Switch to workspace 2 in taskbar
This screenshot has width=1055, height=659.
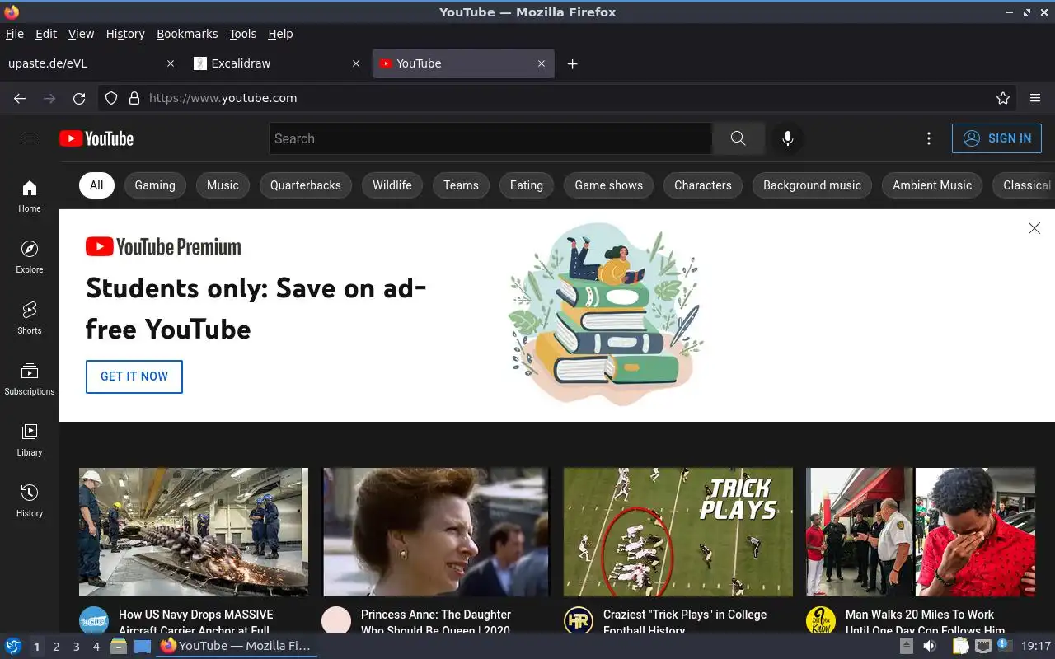(x=56, y=647)
